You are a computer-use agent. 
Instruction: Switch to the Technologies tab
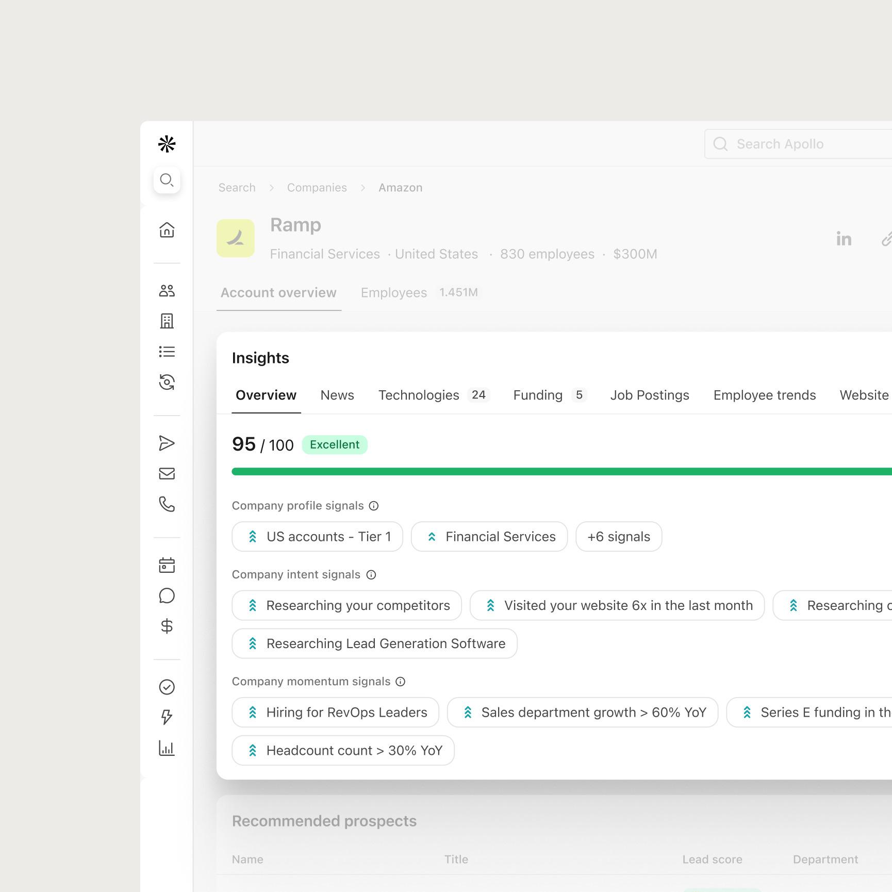pyautogui.click(x=419, y=395)
